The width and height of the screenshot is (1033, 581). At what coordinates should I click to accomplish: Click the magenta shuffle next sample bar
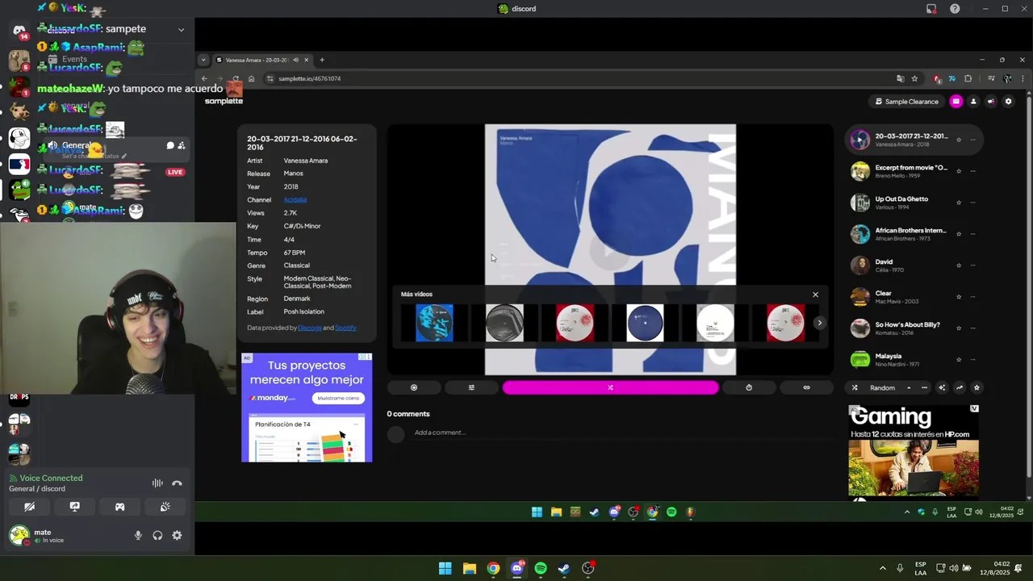click(610, 387)
